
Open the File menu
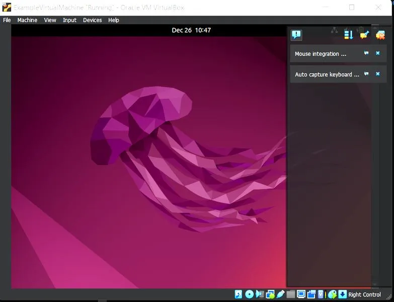point(7,20)
